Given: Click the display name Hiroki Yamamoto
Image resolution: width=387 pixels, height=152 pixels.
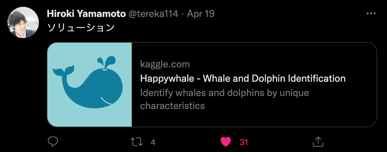Looking at the screenshot, I should coord(86,14).
